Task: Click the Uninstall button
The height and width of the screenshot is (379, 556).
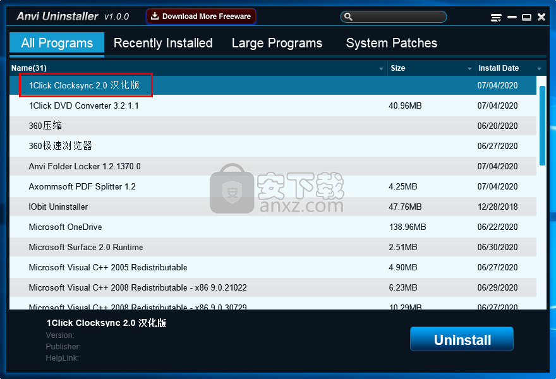Action: tap(462, 339)
